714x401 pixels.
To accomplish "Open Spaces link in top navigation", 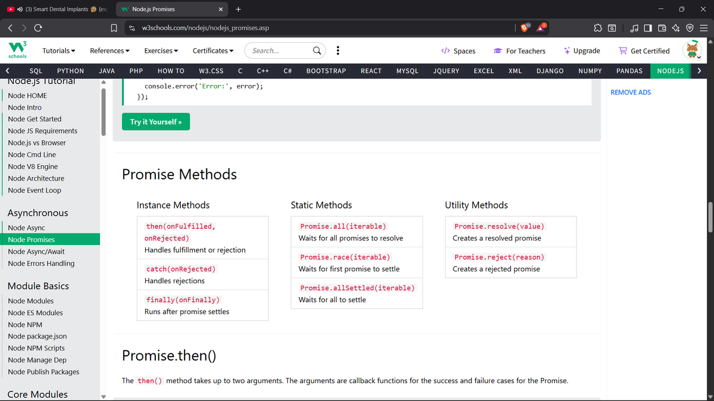I will pos(458,51).
